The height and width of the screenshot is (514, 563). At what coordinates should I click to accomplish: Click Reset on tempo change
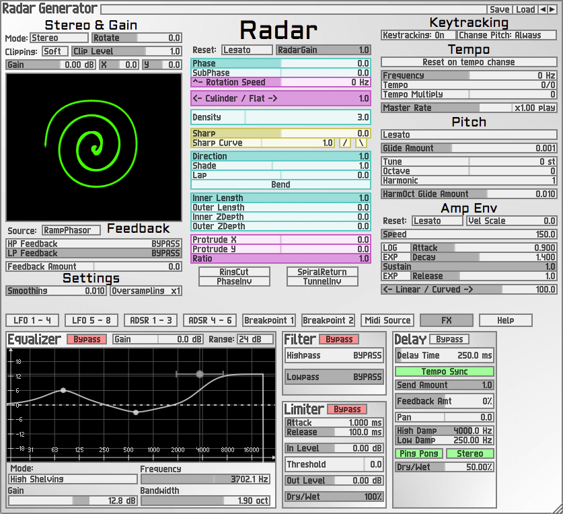click(468, 61)
